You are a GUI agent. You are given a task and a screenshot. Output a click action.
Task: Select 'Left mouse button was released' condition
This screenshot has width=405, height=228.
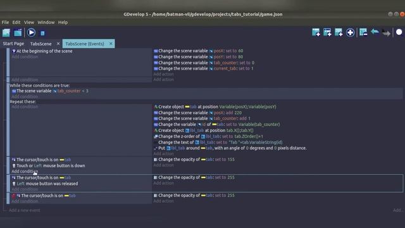[45, 184]
